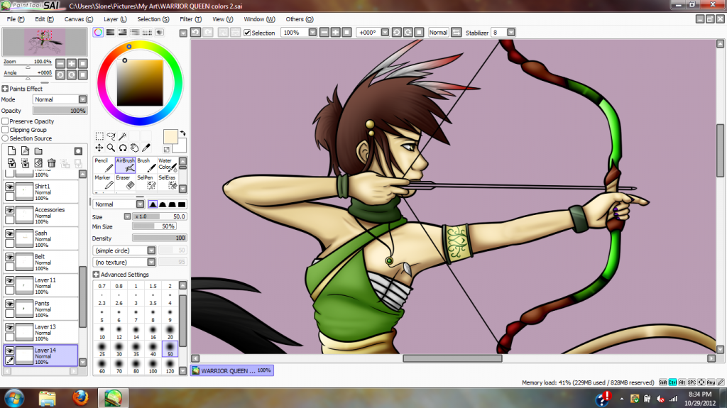Viewport: 727px width, 408px height.
Task: Select the Water Color tool
Action: coord(168,165)
